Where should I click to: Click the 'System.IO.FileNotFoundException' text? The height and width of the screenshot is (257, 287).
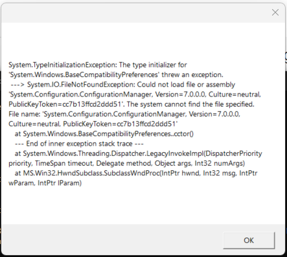[81, 85]
